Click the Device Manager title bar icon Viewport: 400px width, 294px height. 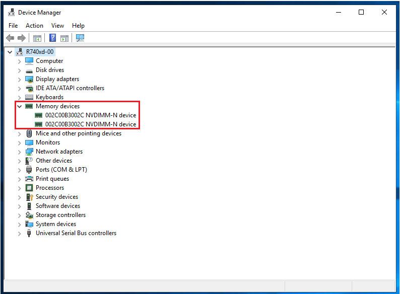pos(12,12)
